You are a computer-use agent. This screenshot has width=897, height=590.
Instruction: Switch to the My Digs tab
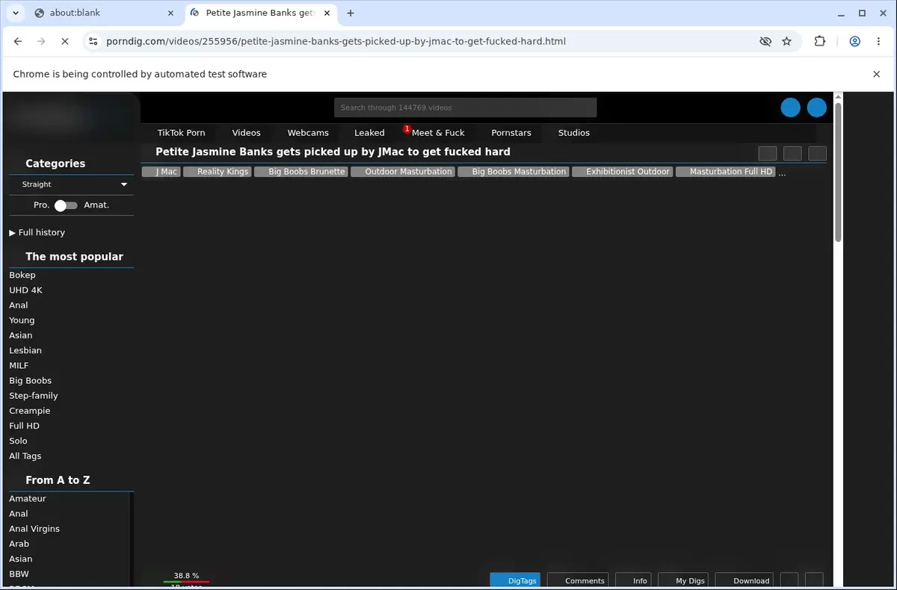pyautogui.click(x=683, y=580)
